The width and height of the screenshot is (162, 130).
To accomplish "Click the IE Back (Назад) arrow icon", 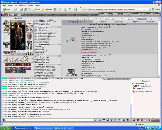I will pyautogui.click(x=4, y=9).
